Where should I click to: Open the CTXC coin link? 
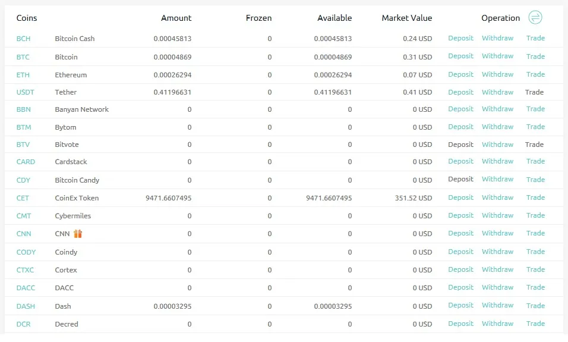(25, 270)
